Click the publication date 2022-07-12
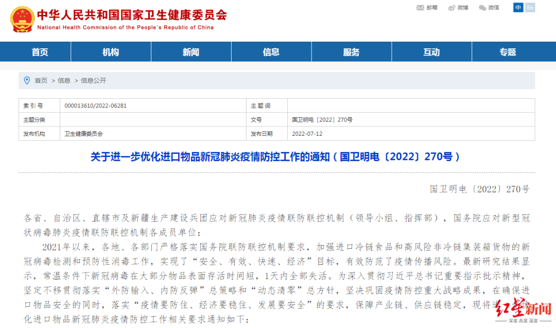 point(307,134)
